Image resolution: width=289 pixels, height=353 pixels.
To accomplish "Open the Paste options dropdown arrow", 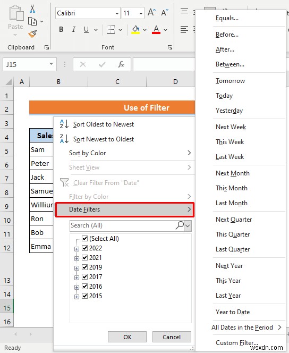I will coord(15,35).
